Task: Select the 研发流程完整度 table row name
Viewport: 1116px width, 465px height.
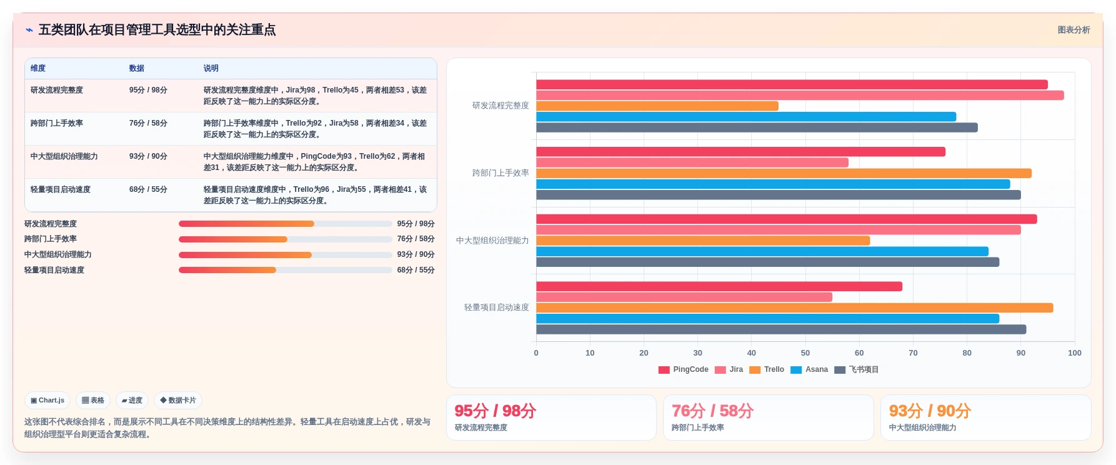Action: (x=57, y=90)
